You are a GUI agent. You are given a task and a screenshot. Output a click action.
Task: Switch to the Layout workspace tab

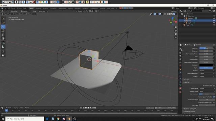31,8
